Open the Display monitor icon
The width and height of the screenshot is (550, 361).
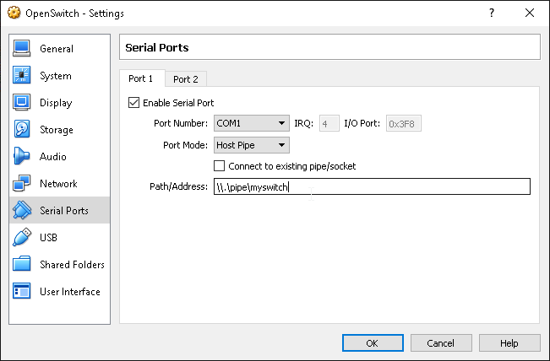pos(22,102)
